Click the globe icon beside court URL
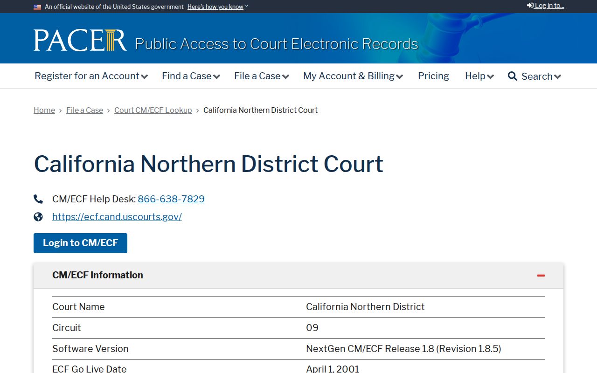 (x=38, y=217)
